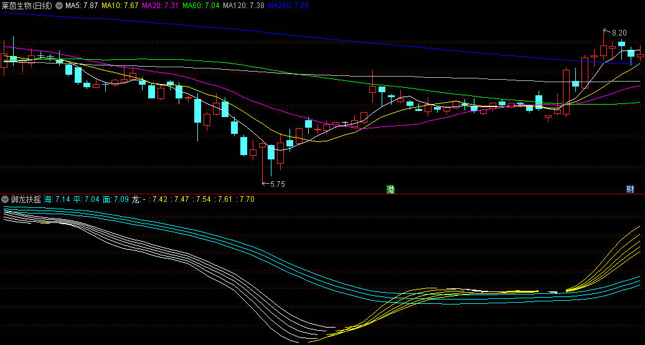Viewport: 645px width, 345px height.
Task: Click the magenta MA20: 7.31 label
Action: (x=160, y=6)
